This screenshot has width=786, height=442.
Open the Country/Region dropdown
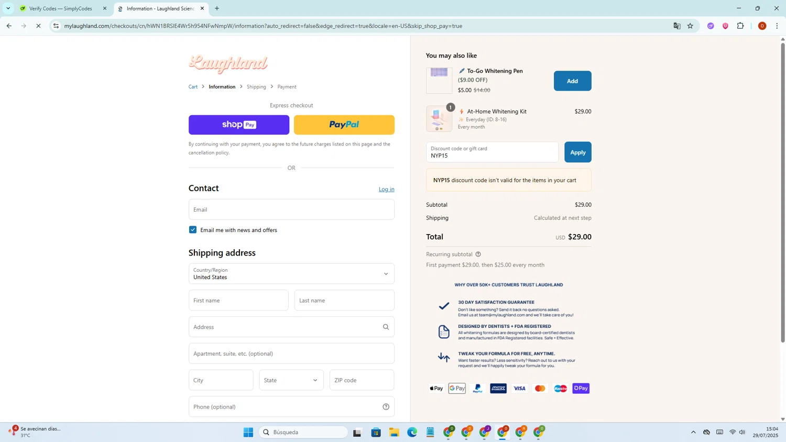tap(291, 274)
